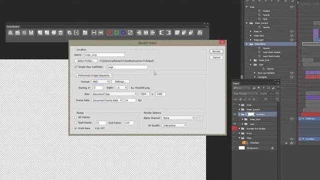The image size is (320, 180).
Task: Click the End Frame input field
Action: pos(129,123)
